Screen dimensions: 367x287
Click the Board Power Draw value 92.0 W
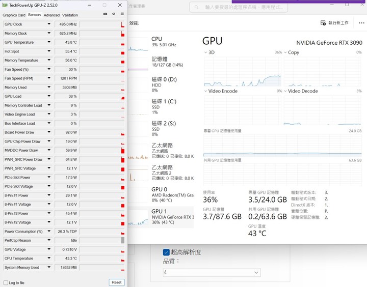(66, 132)
